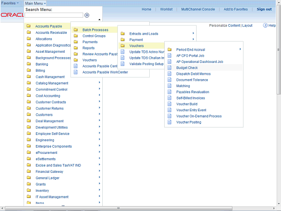Click the Banking folder icon
The height and width of the screenshot is (211, 281).
29,64
